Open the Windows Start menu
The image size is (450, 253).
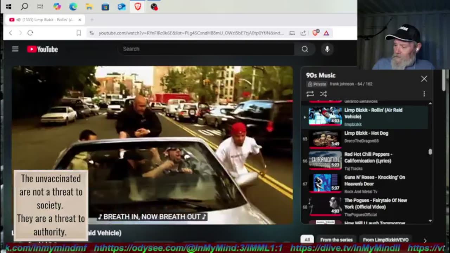[x=8, y=6]
